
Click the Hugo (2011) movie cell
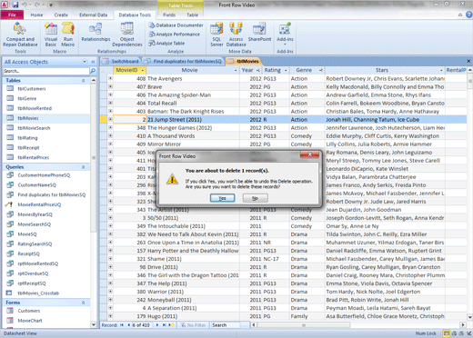pyautogui.click(x=193, y=316)
